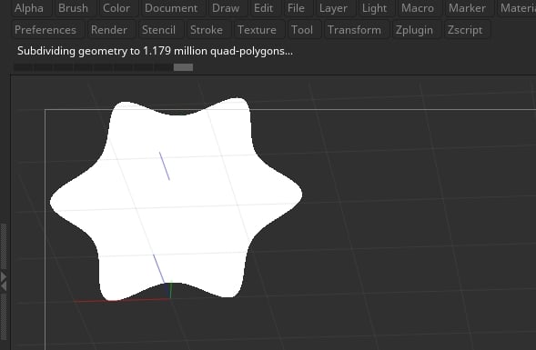Click the 'Subdividing geometry to 1.179 million' status text
The height and width of the screenshot is (350, 536).
click(155, 51)
